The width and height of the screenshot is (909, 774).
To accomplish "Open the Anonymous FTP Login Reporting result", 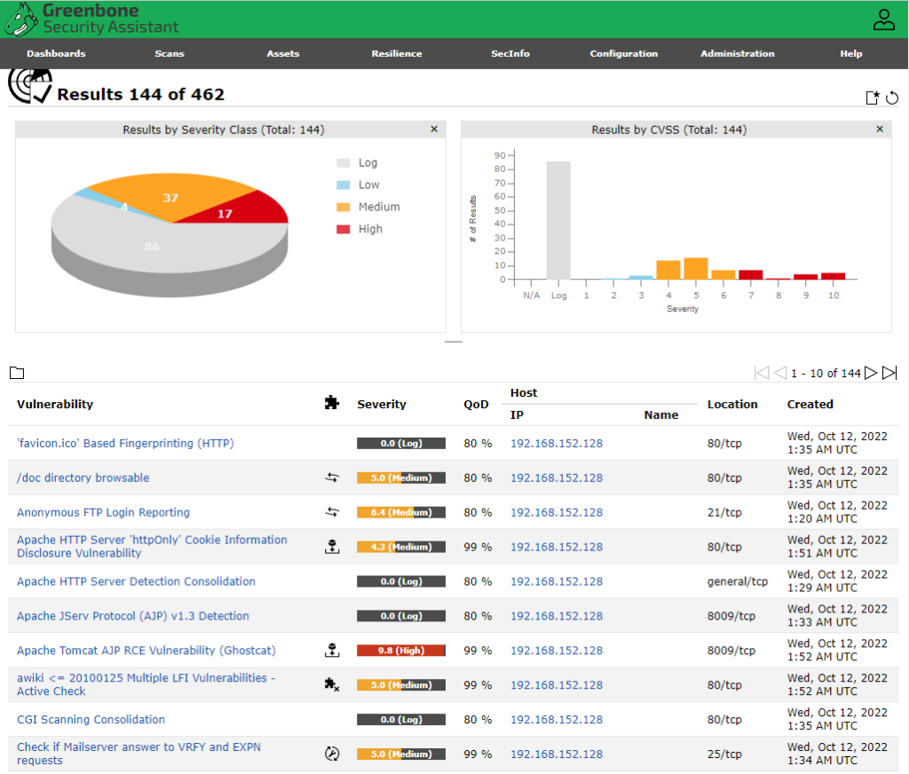I will [103, 512].
